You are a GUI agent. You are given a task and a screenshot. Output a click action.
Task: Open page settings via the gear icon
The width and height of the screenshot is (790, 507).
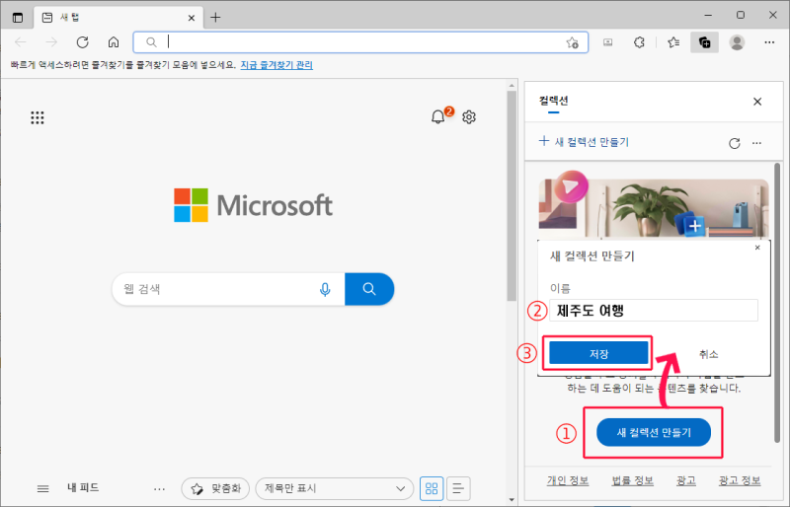pos(469,116)
